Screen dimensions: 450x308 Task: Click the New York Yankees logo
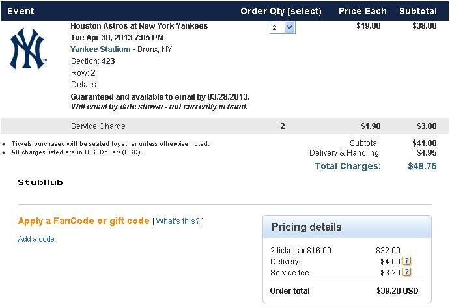28,49
